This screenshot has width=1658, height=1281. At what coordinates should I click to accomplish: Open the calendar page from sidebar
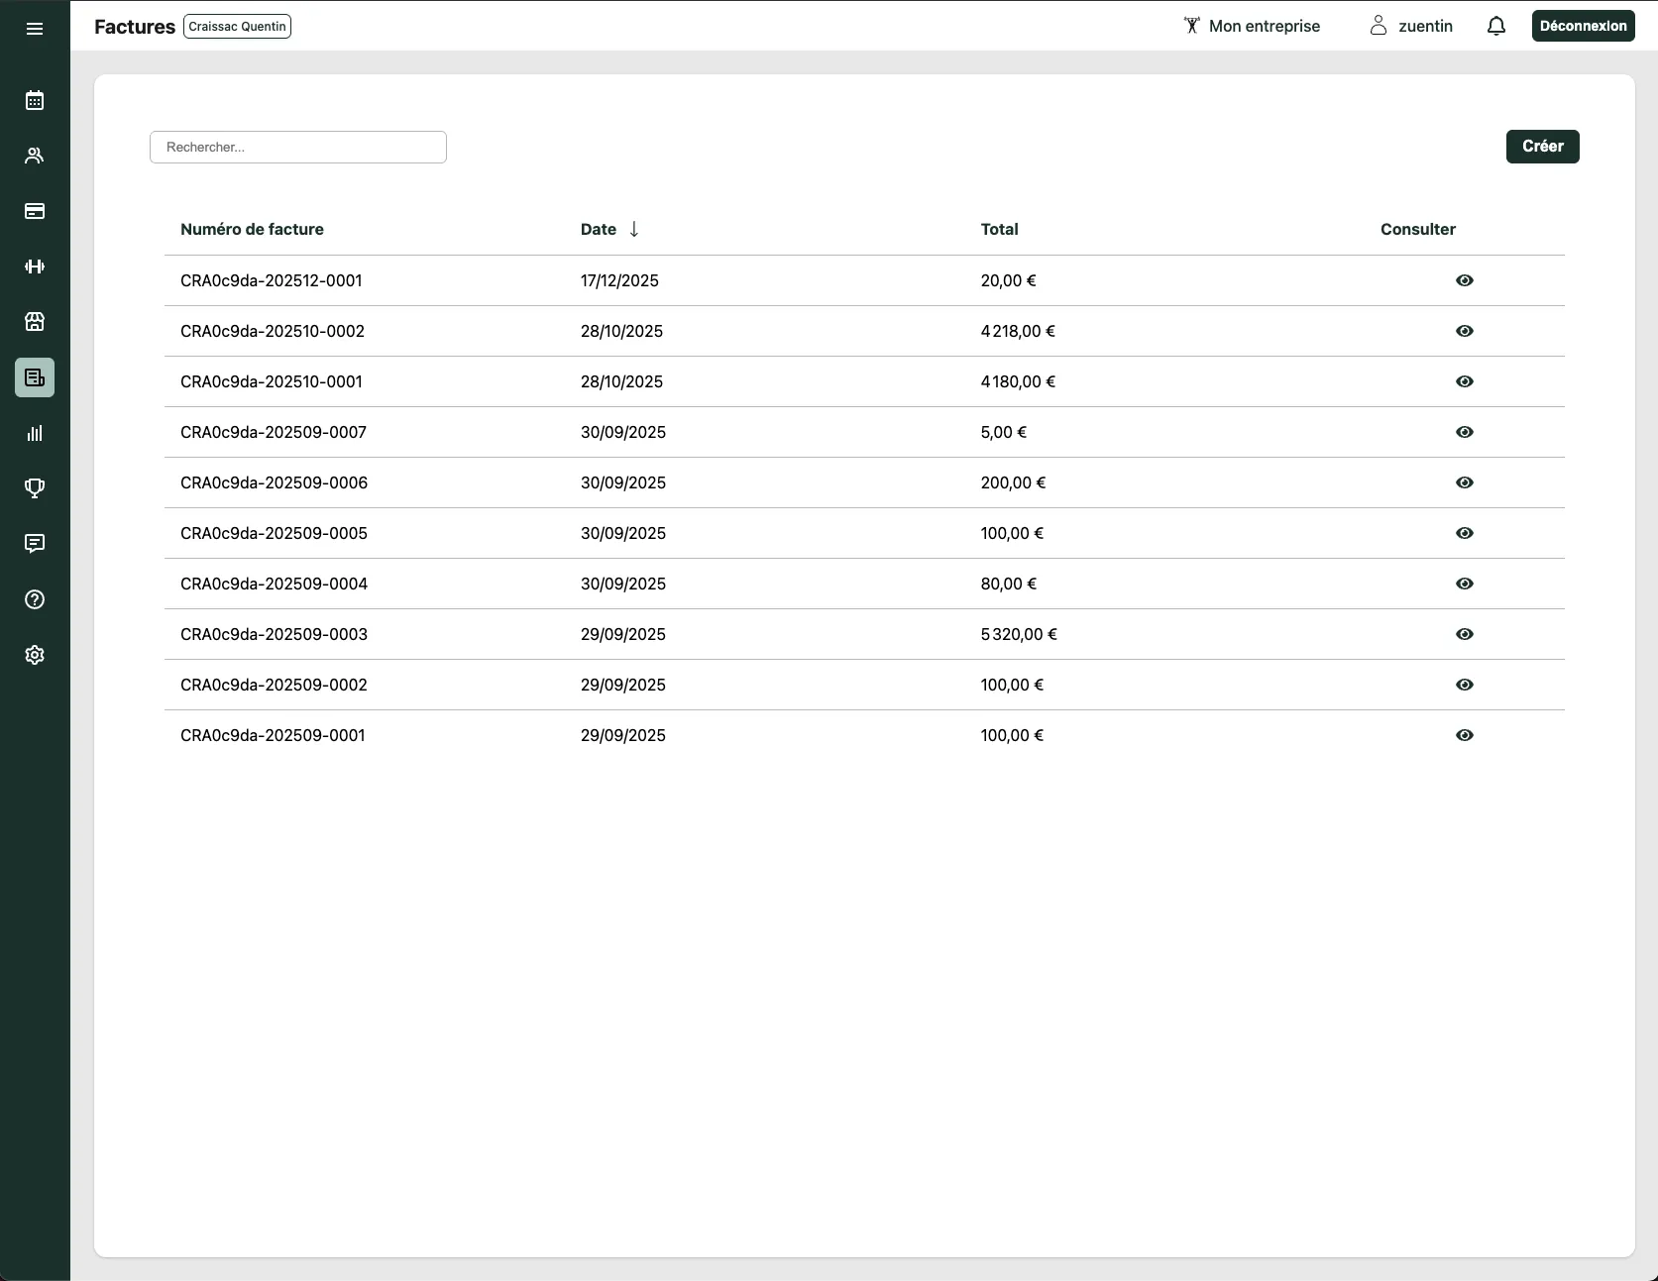coord(35,100)
